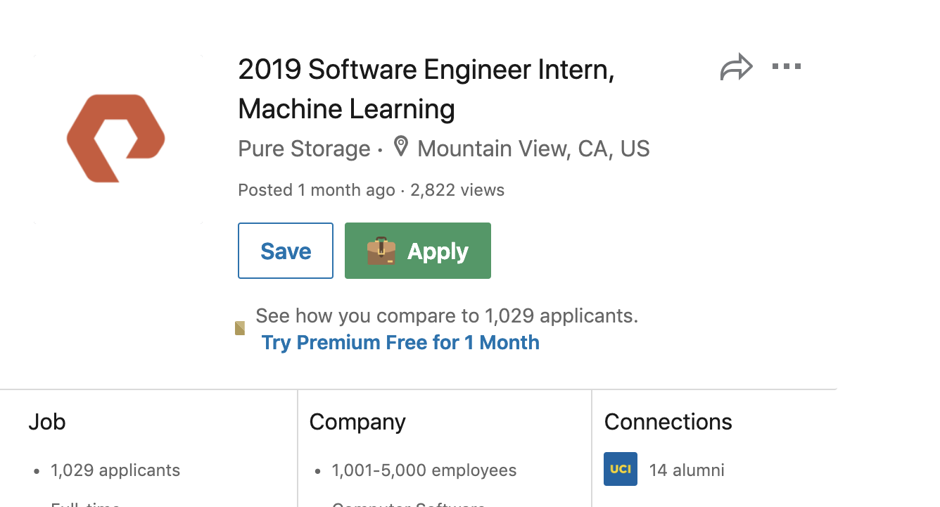Viewport: 940px width, 507px height.
Task: Select the Company section heading
Action: (x=357, y=422)
